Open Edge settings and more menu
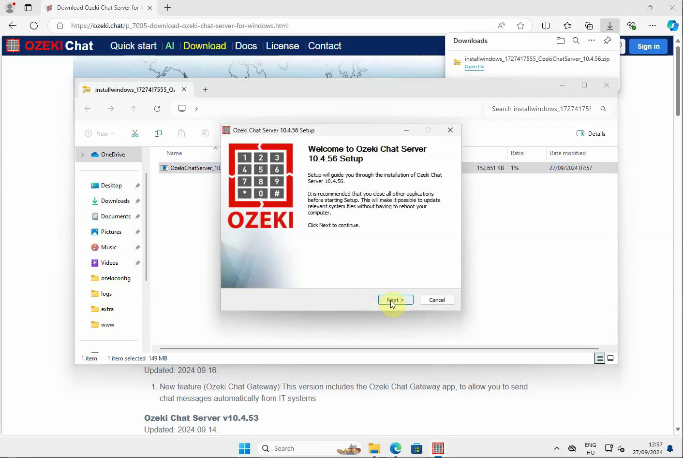Image resolution: width=683 pixels, height=458 pixels. click(x=653, y=26)
